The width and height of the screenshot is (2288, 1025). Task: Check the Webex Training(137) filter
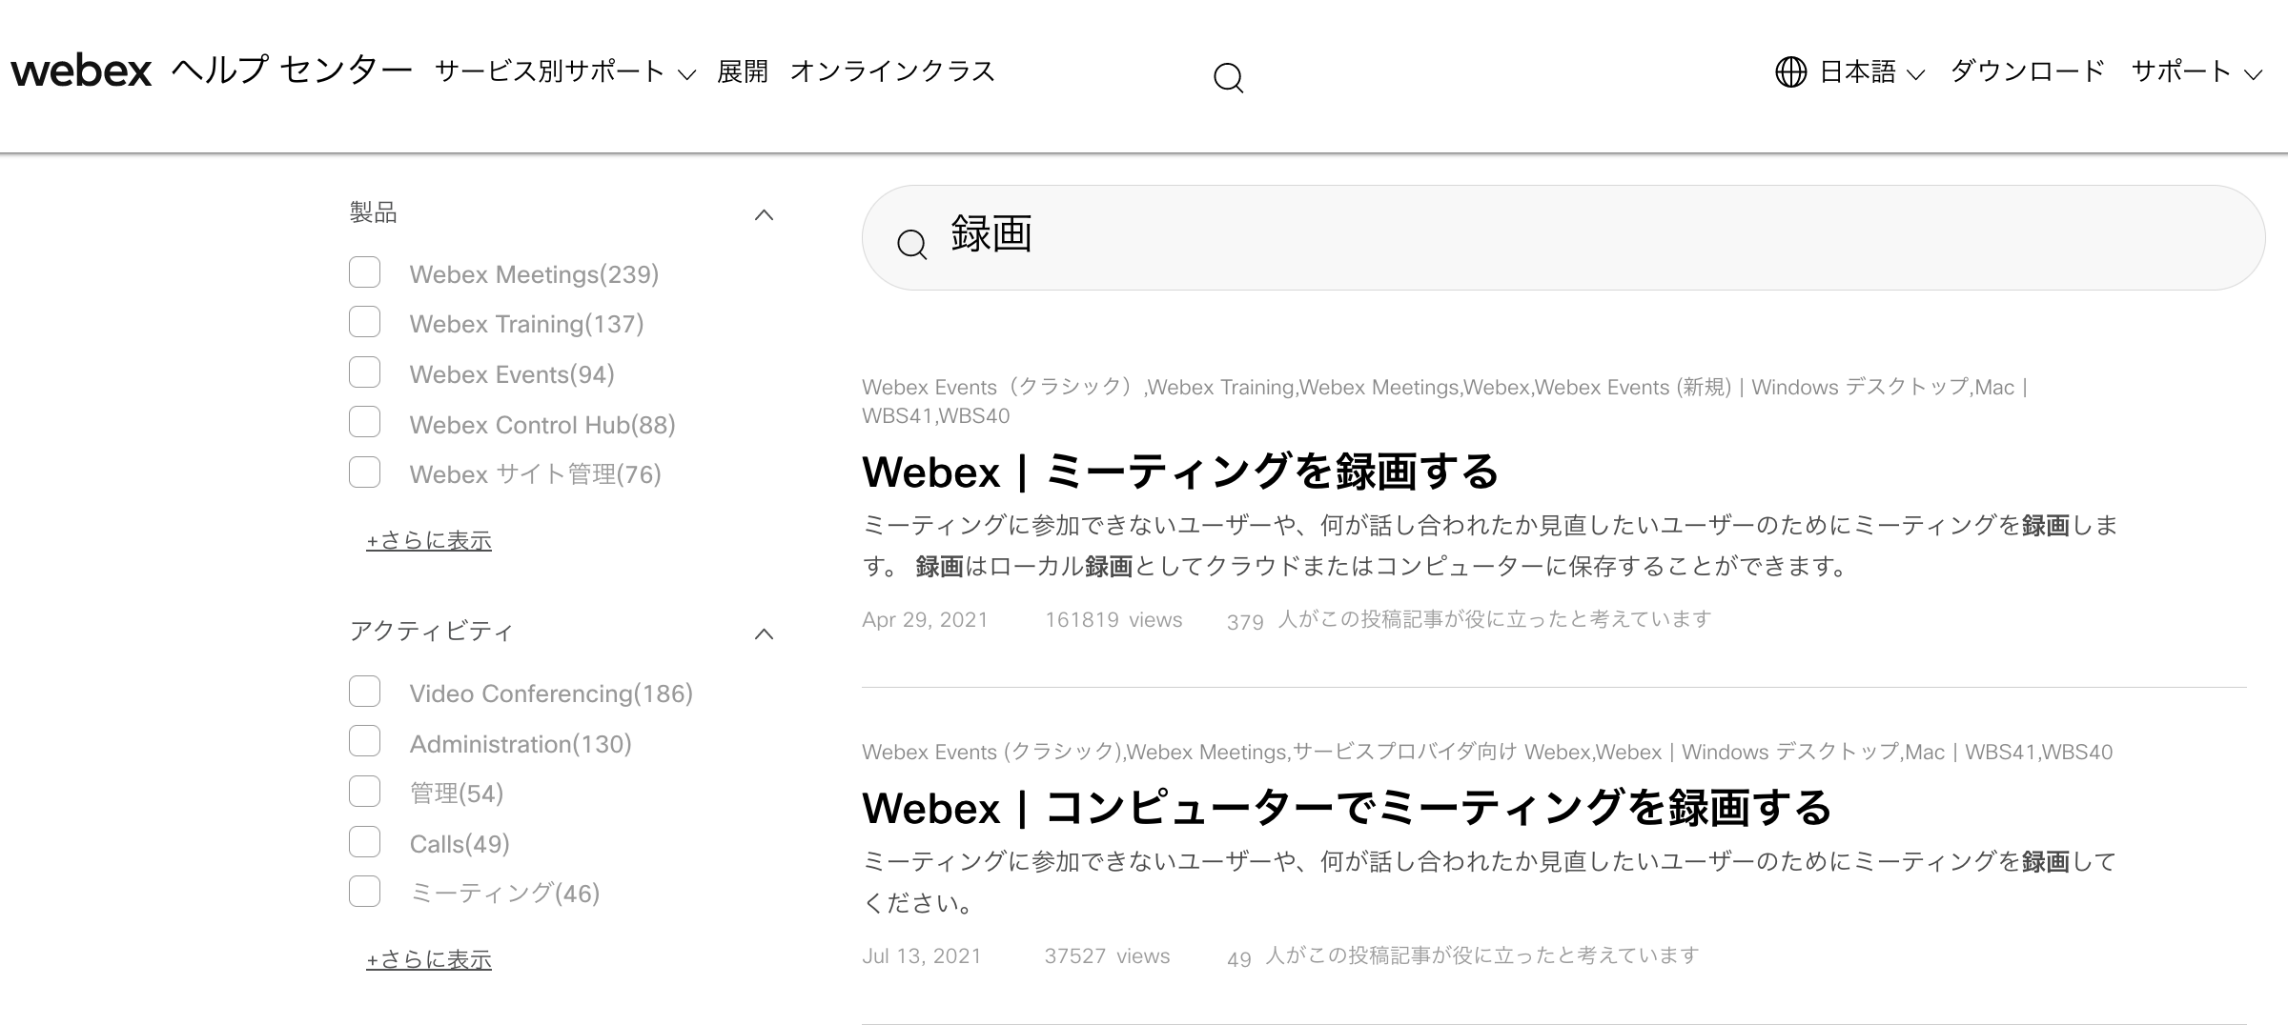tap(364, 323)
